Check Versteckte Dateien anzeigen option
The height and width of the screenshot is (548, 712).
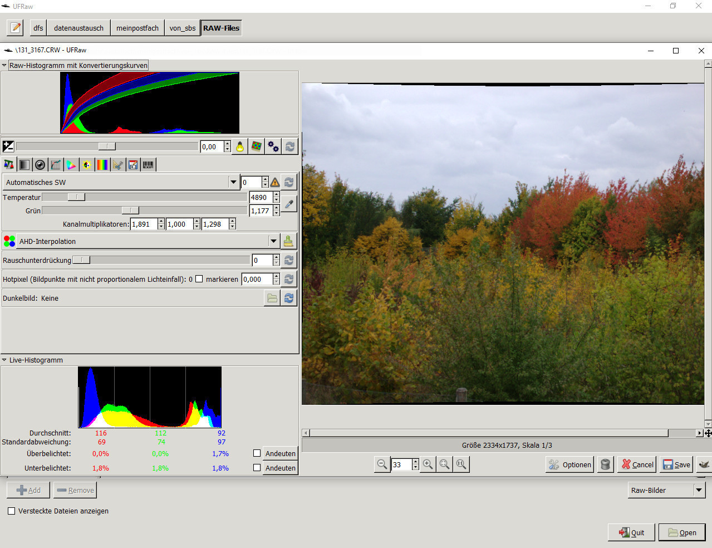(x=12, y=511)
